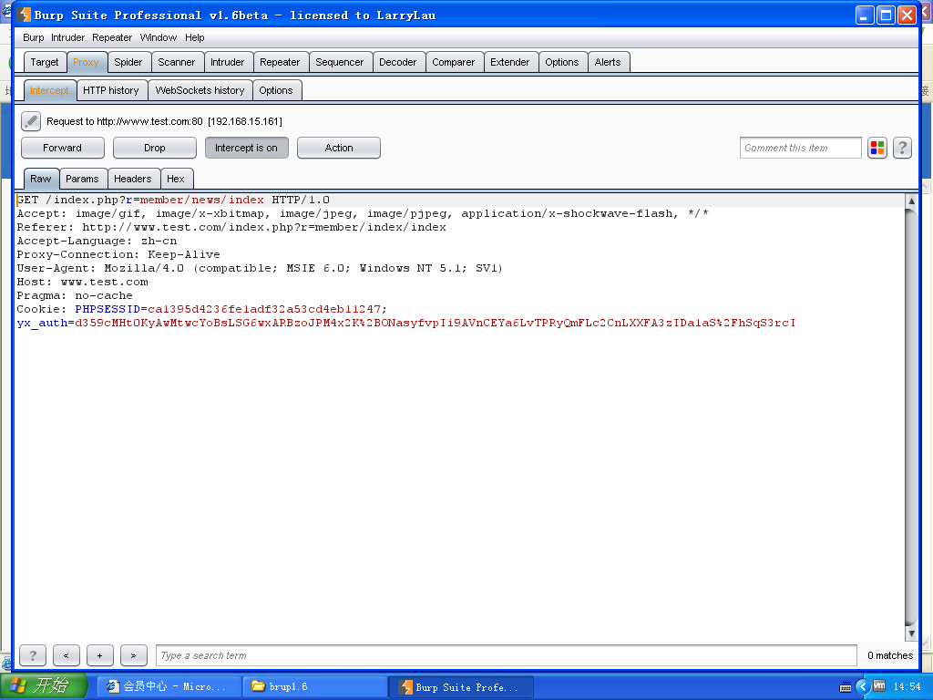This screenshot has width=933, height=700.
Task: Open the Help menu
Action: 195,37
